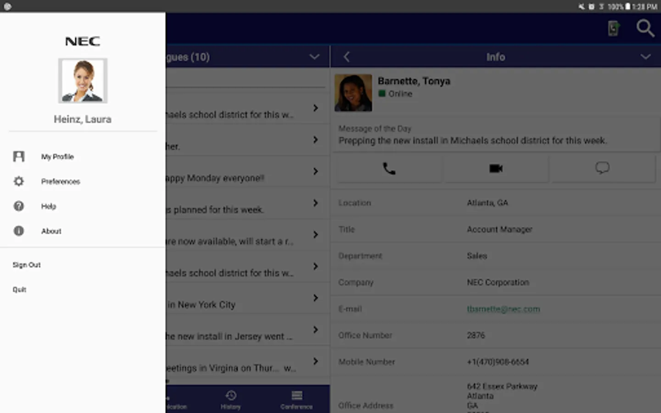Click the Preferences gear icon
Viewport: 661px width, 413px height.
[x=19, y=181]
